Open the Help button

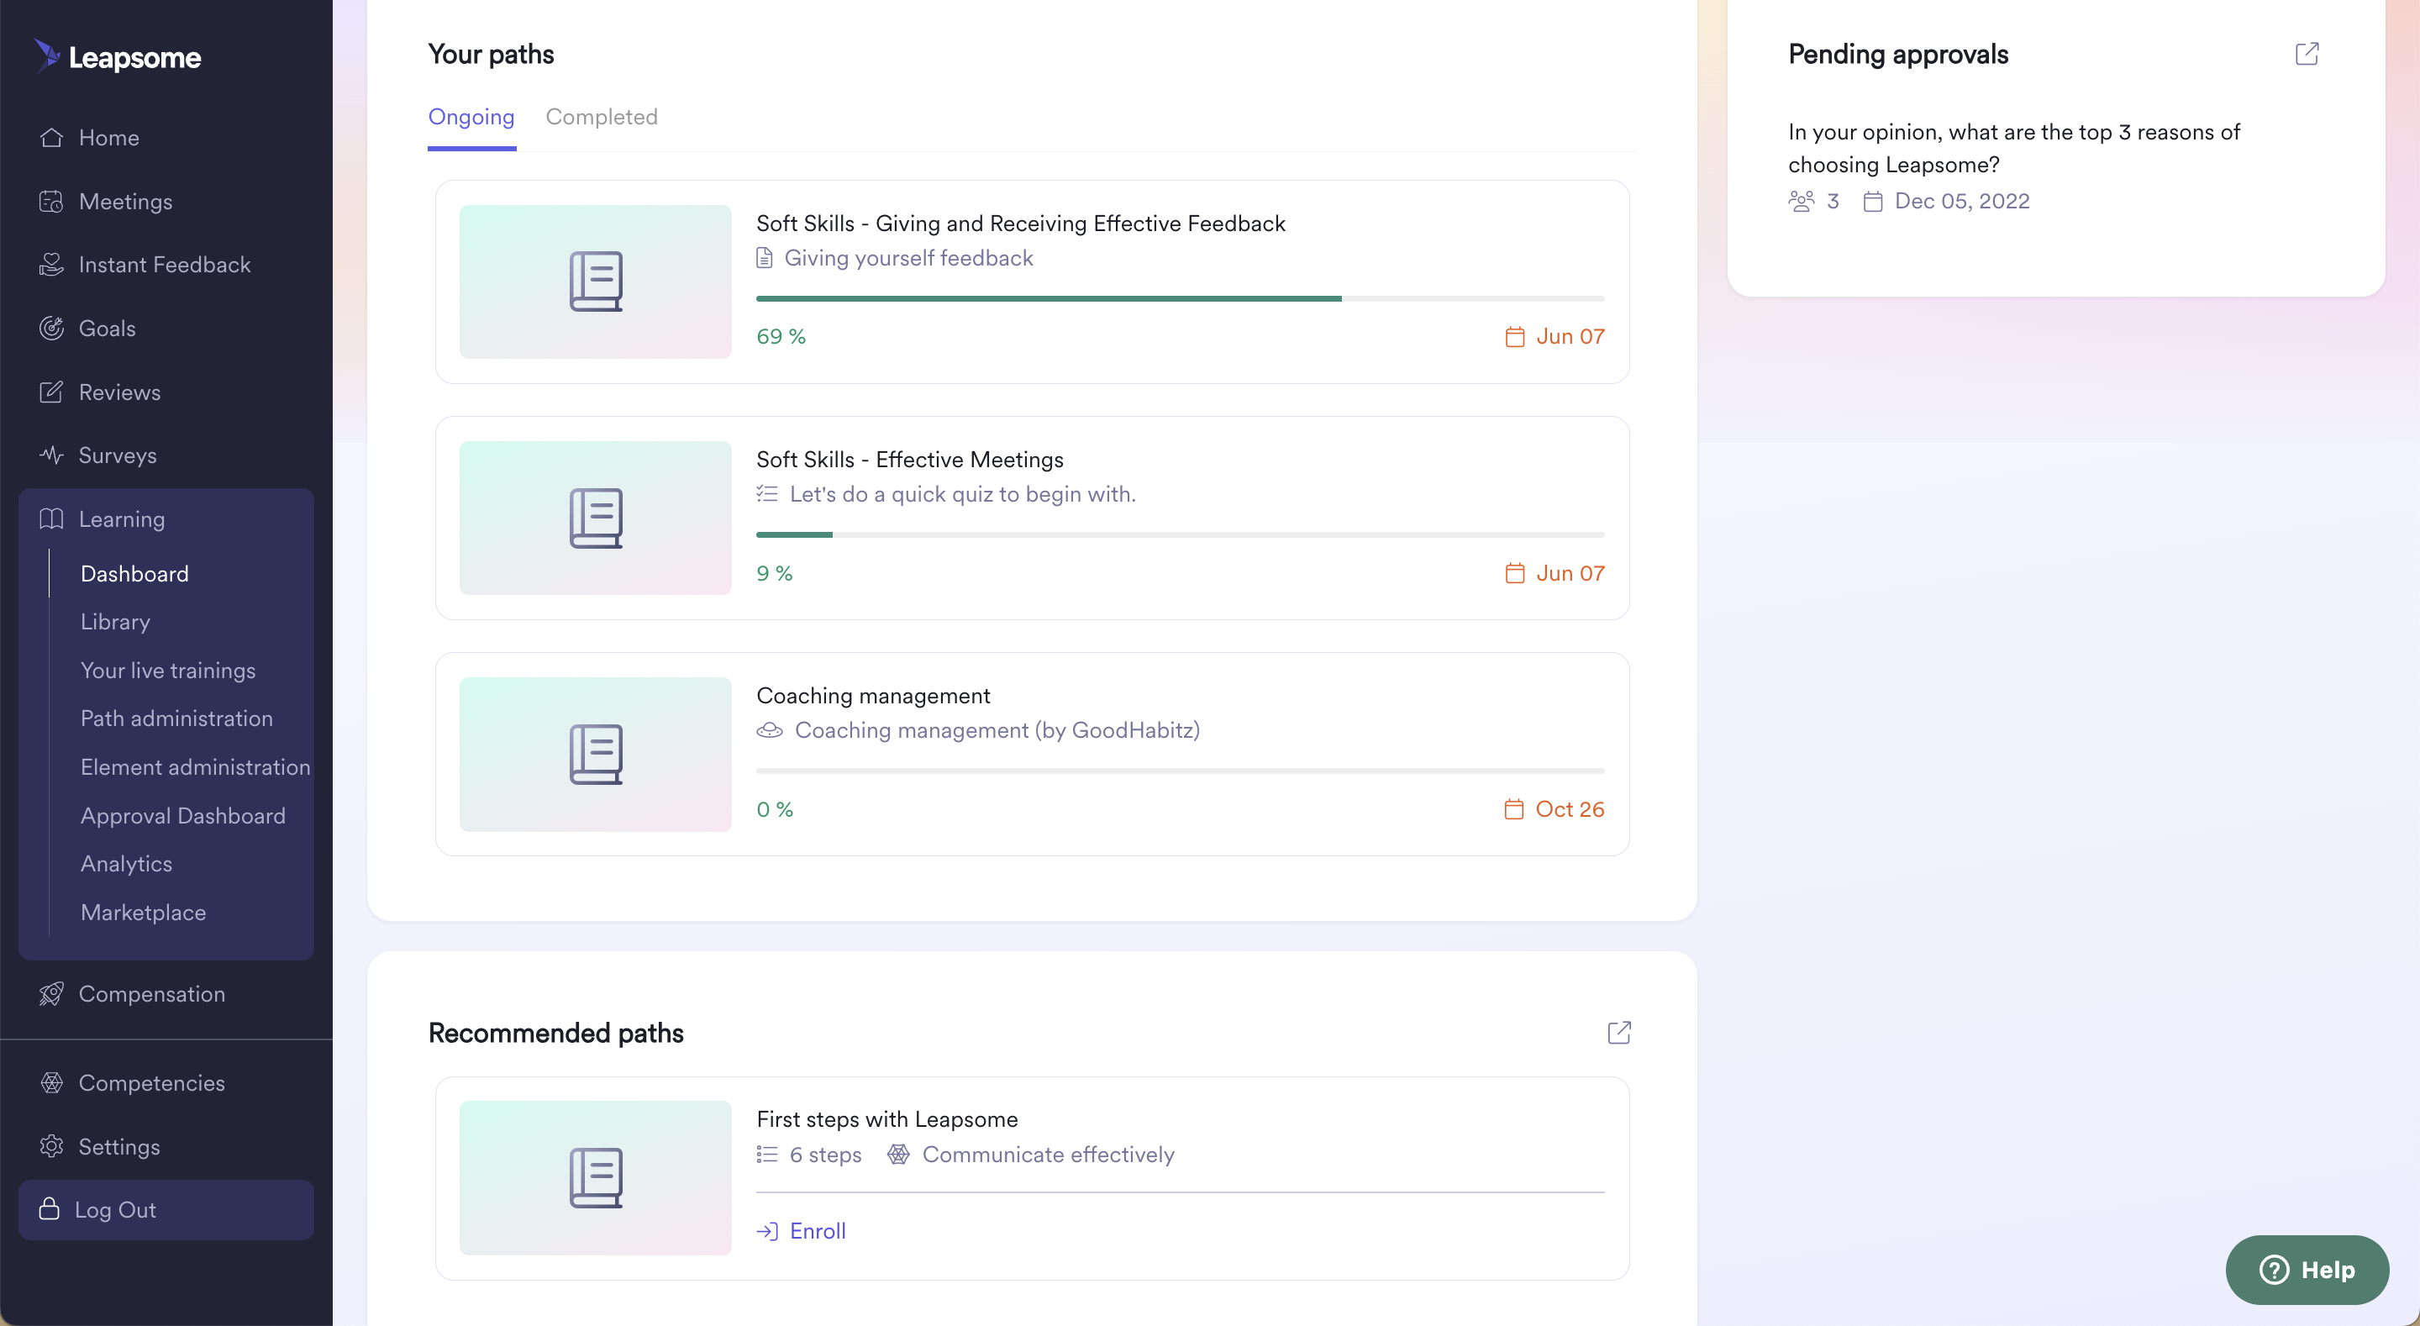point(2307,1270)
